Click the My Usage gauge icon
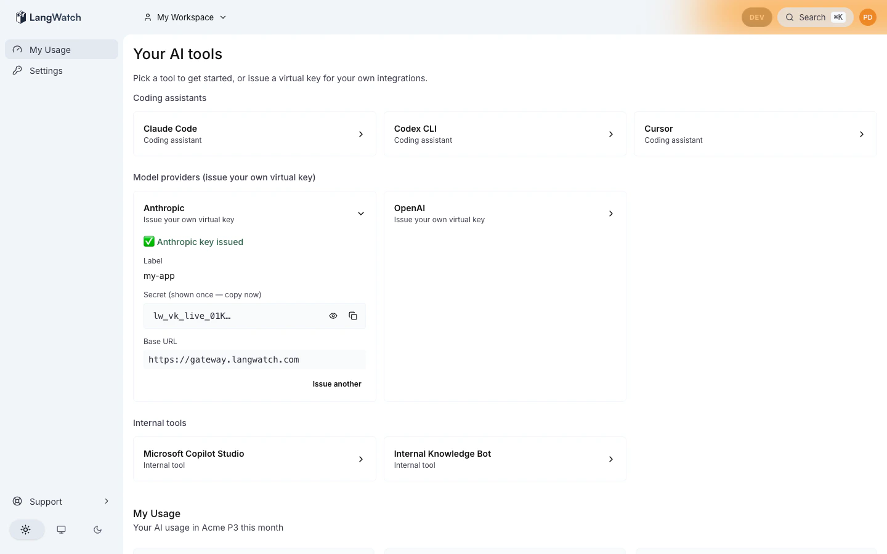887x554 pixels. point(17,49)
